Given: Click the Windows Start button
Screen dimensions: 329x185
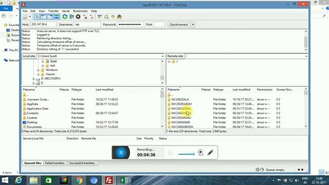Looking at the screenshot, I should point(5,180).
